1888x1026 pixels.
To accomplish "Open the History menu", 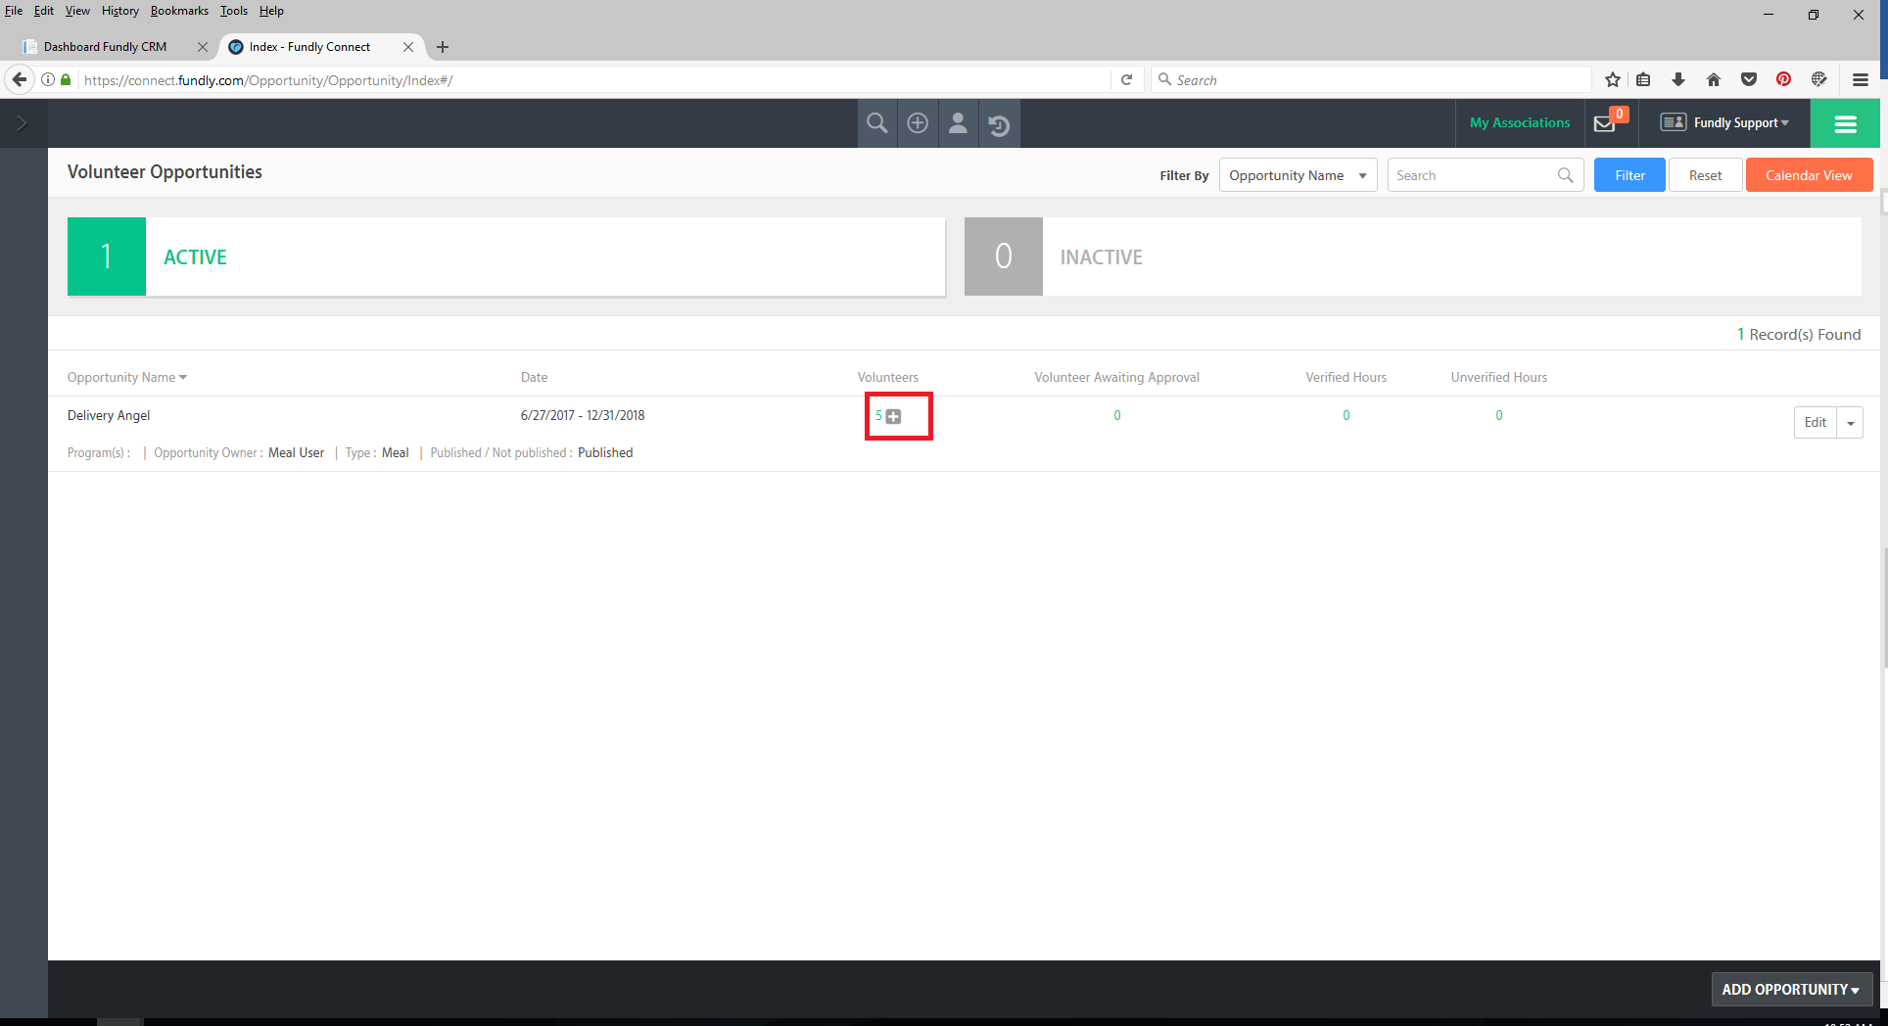I will pos(119,11).
